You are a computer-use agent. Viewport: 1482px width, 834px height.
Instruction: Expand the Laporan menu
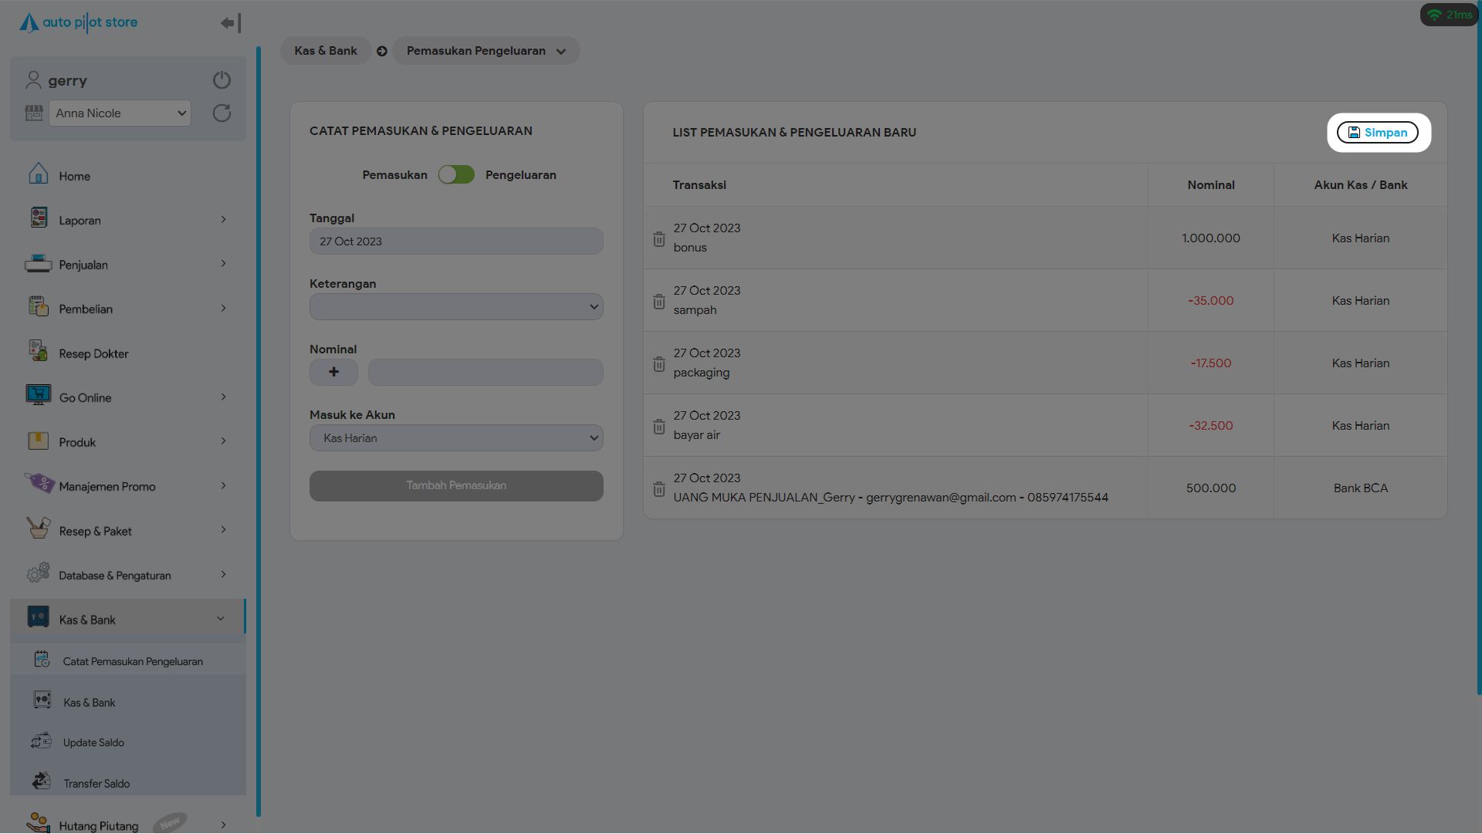[127, 221]
